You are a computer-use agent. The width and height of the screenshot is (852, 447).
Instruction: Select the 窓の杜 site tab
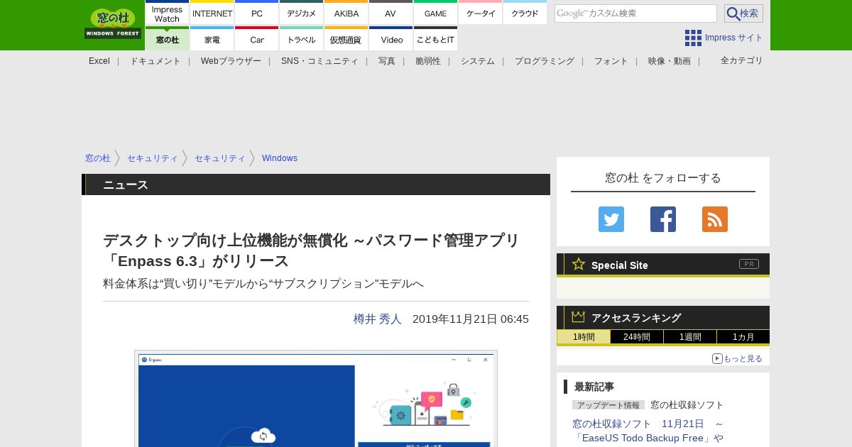pos(167,38)
